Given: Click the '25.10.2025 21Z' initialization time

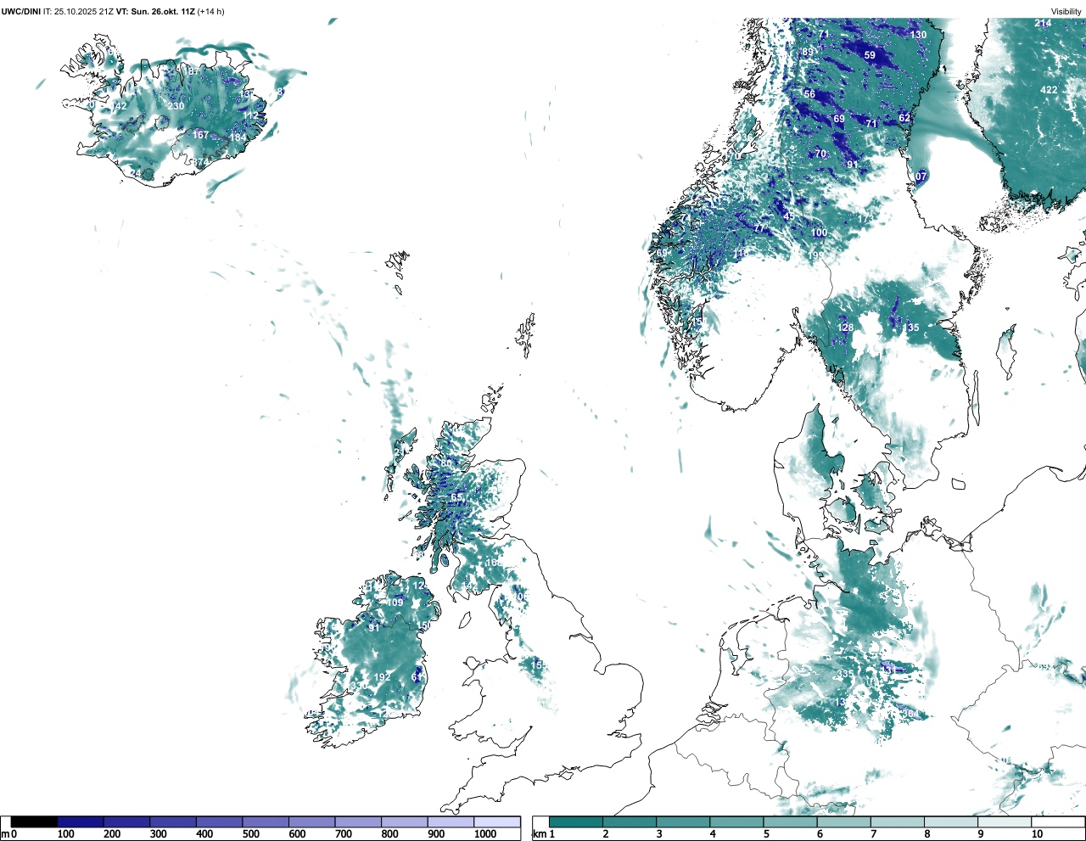Looking at the screenshot, I should (84, 11).
